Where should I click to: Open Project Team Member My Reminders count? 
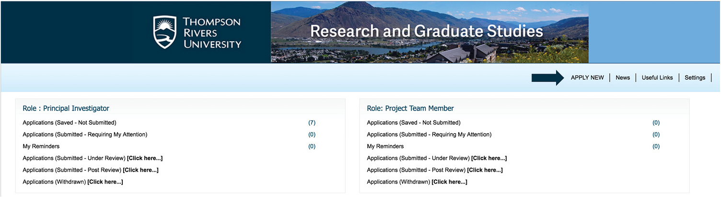656,146
